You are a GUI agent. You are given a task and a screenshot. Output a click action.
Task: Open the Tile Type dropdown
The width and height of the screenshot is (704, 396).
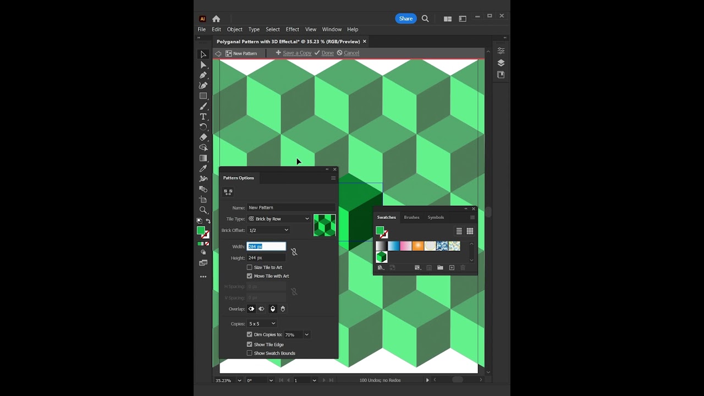279,219
